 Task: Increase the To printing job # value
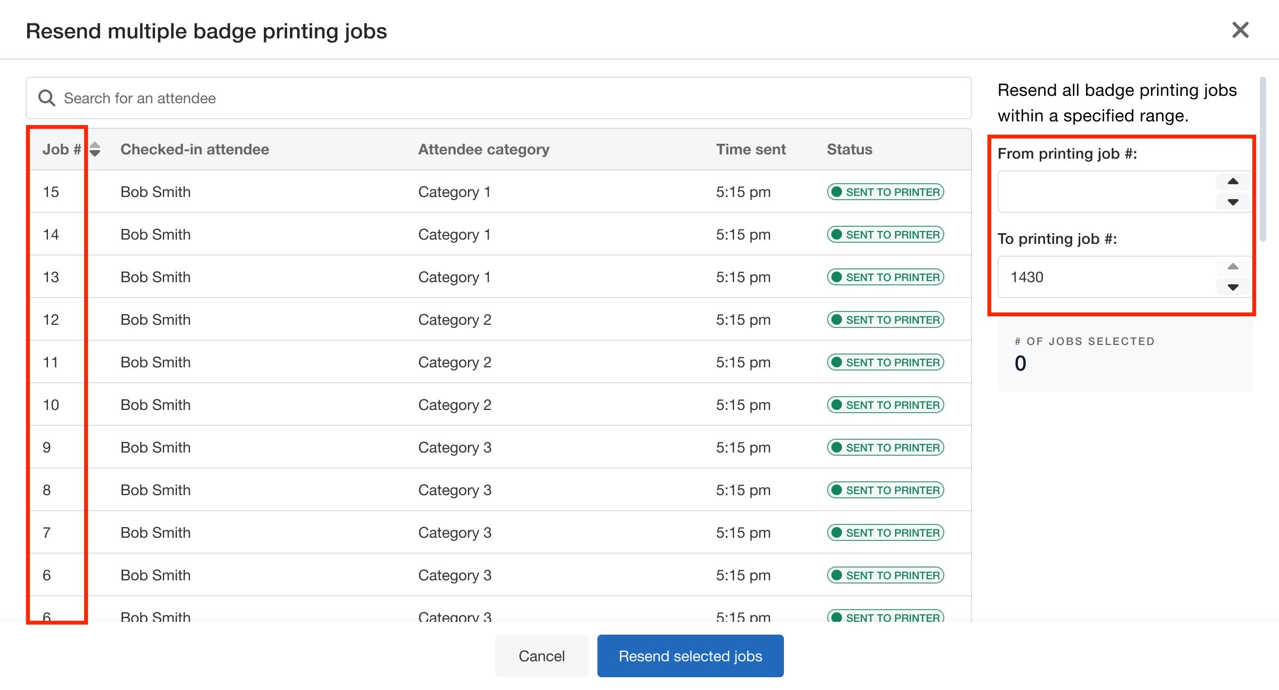(1233, 267)
